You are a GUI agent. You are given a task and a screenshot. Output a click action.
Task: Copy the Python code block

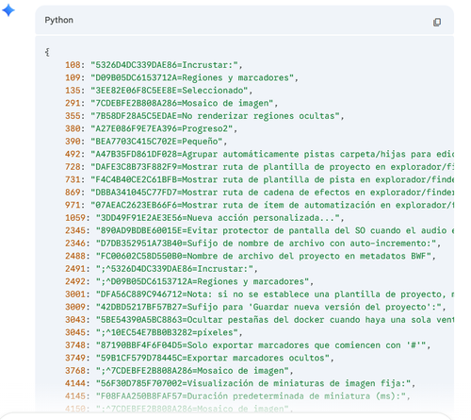(x=437, y=22)
